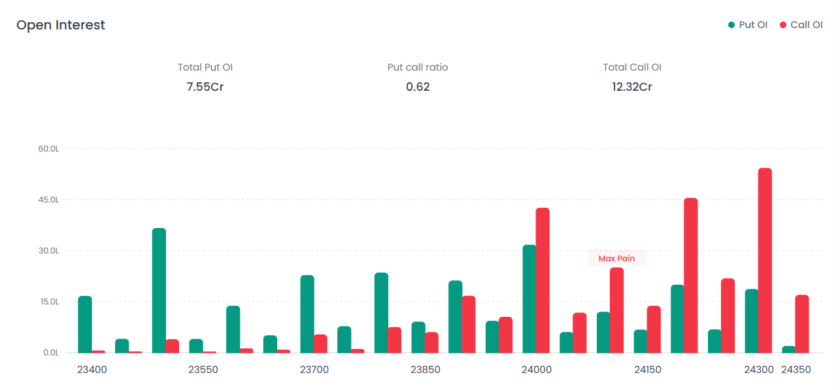This screenshot has width=840, height=390.
Task: Click the 23850 strike axis label
Action: [x=425, y=370]
